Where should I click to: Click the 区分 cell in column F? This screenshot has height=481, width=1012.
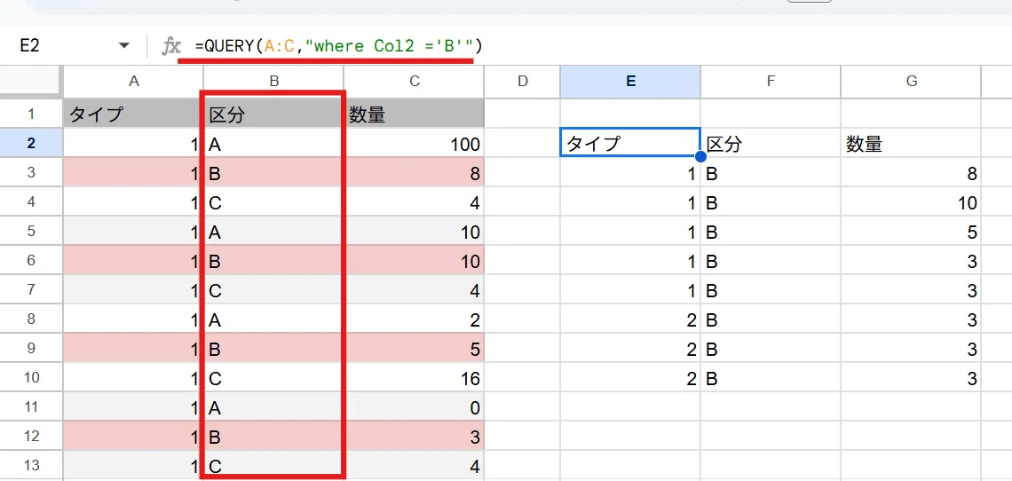pos(771,143)
